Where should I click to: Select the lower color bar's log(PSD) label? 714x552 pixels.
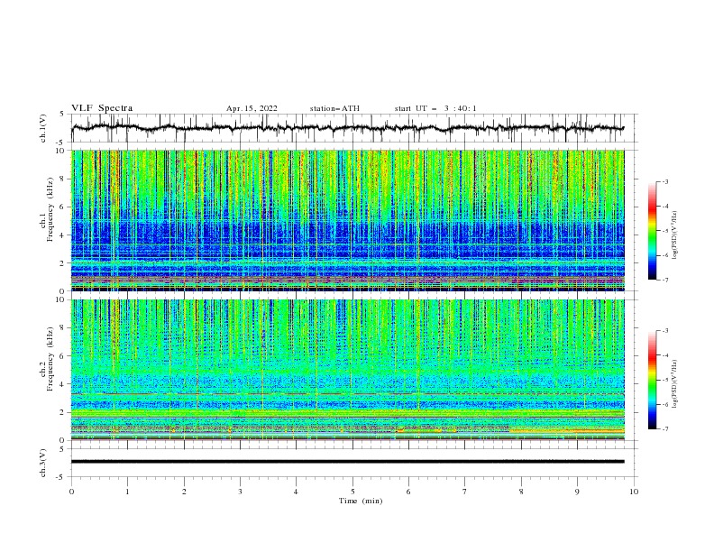(674, 384)
